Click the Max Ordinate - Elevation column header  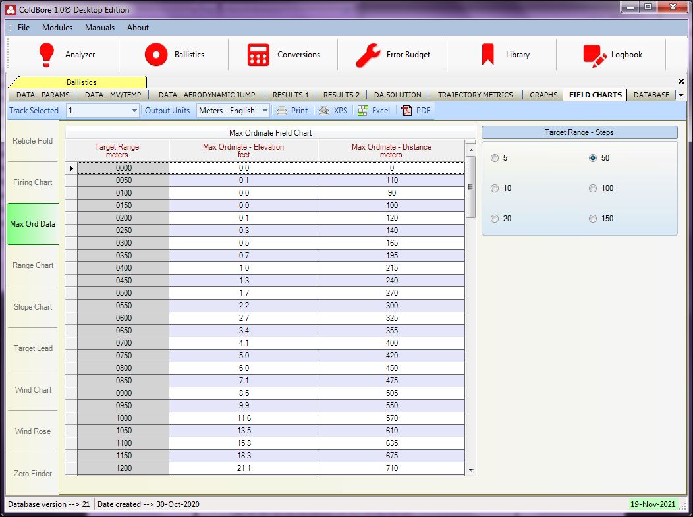coord(244,151)
